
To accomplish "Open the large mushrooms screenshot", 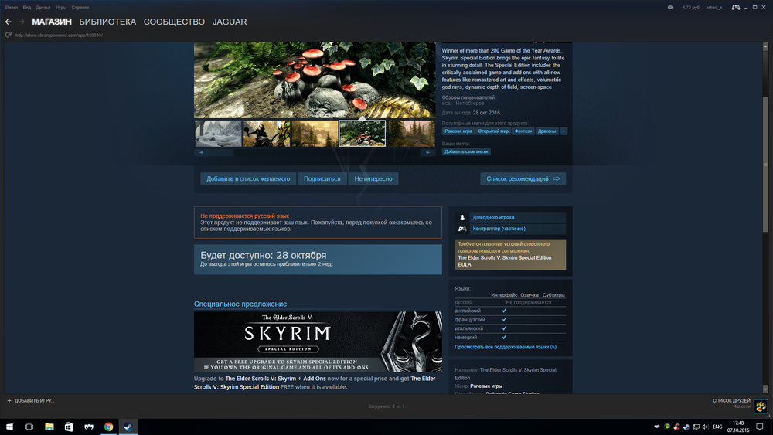I will coord(315,80).
